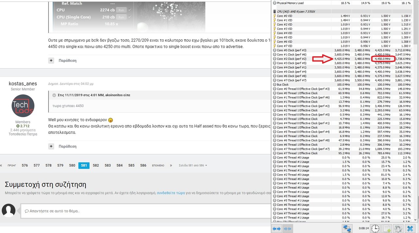The width and height of the screenshot is (419, 233).
Task: Click the reply field Απαντήστε σε αυτό το θέμα
Action: coord(146,211)
